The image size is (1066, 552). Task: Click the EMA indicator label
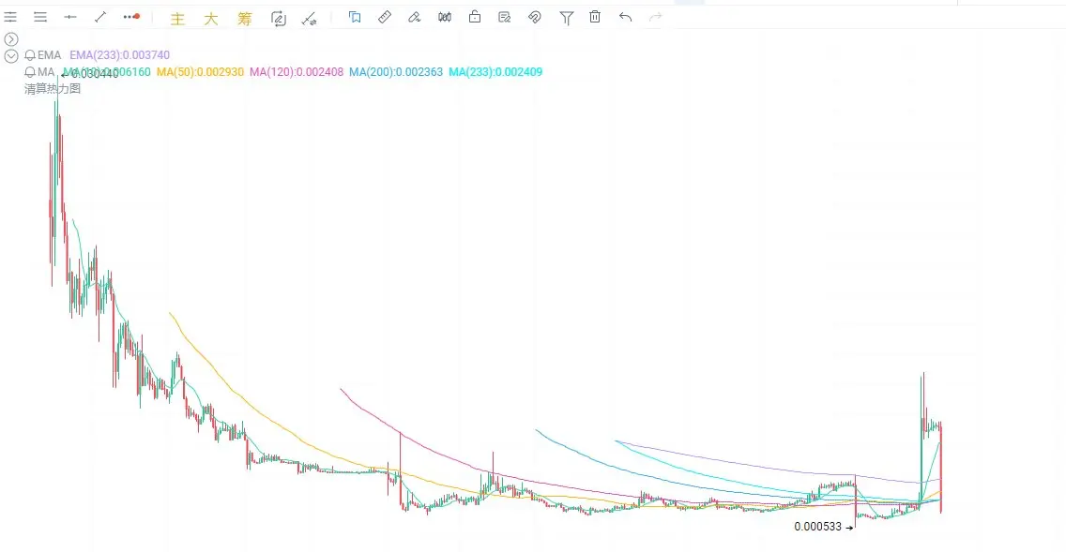[49, 55]
